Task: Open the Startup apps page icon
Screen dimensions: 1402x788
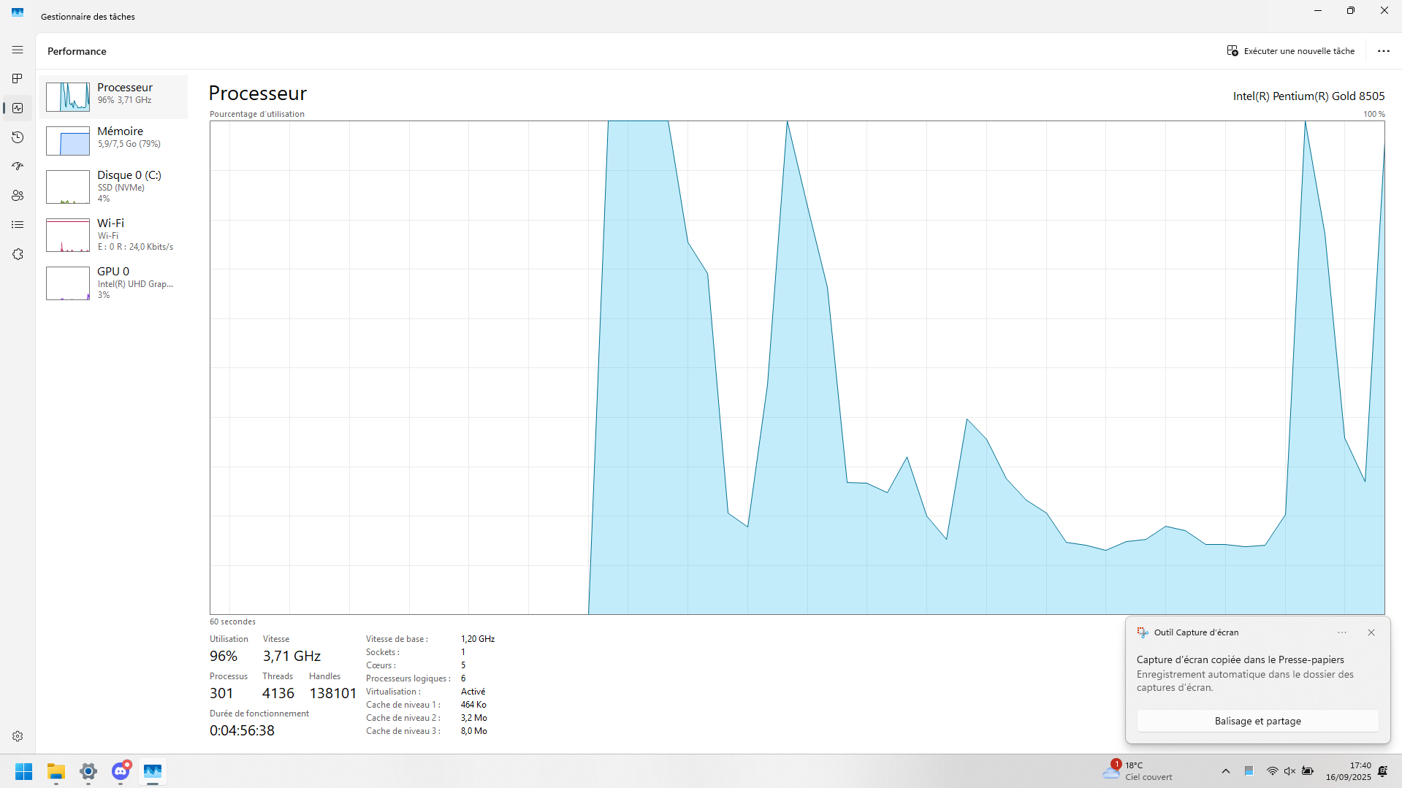Action: click(x=18, y=167)
